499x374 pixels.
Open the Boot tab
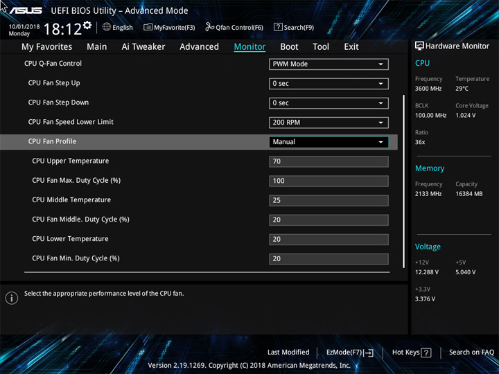pyautogui.click(x=289, y=47)
